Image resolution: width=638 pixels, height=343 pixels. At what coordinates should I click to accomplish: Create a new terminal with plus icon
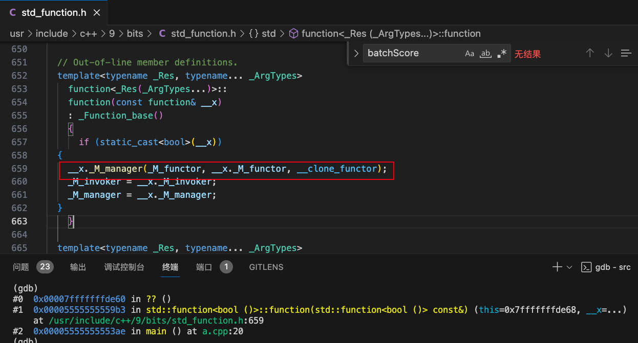click(557, 267)
